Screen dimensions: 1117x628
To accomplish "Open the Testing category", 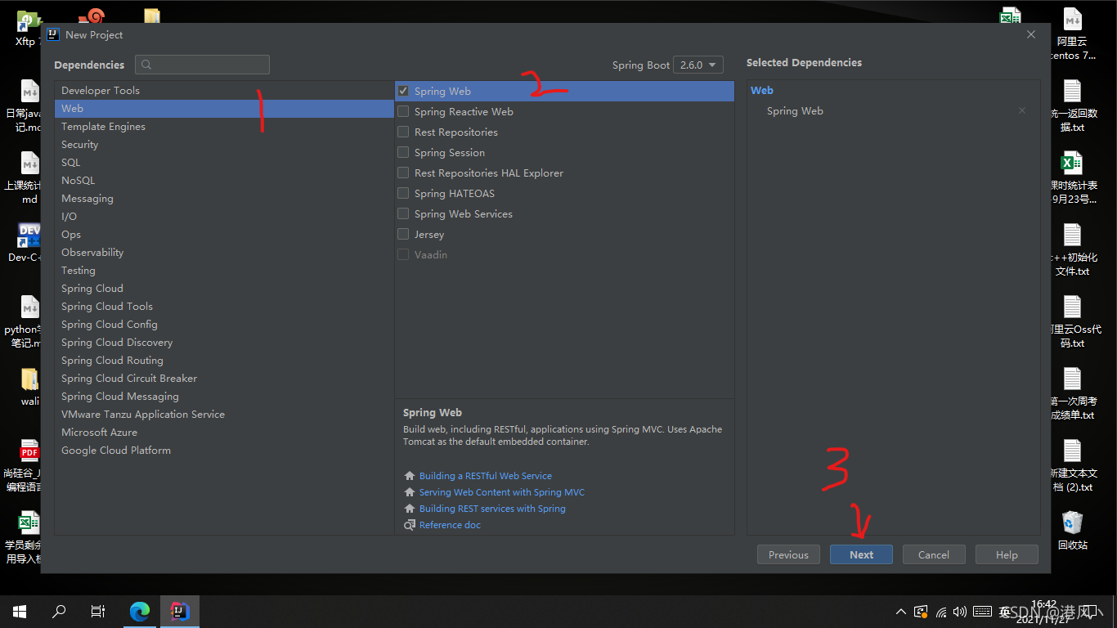I will click(x=224, y=270).
